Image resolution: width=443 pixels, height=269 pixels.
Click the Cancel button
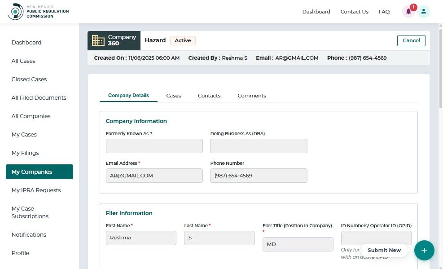tap(411, 40)
